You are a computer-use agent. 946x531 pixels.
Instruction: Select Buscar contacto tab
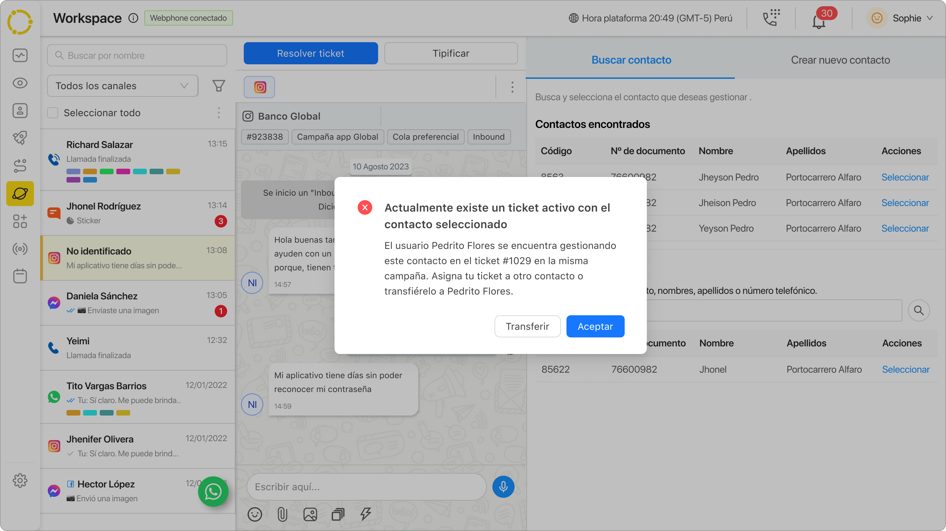pyautogui.click(x=631, y=60)
